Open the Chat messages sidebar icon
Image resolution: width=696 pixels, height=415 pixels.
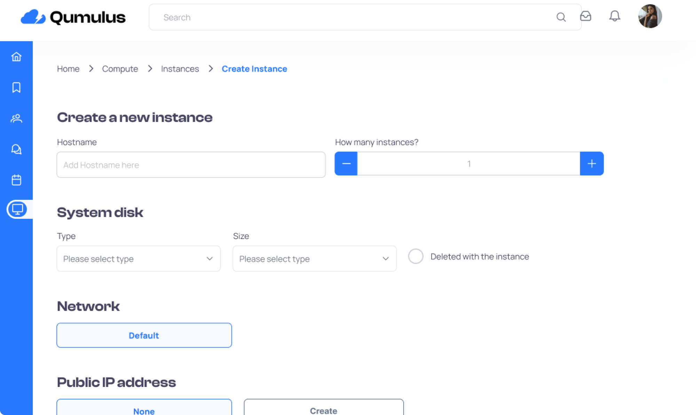tap(16, 149)
